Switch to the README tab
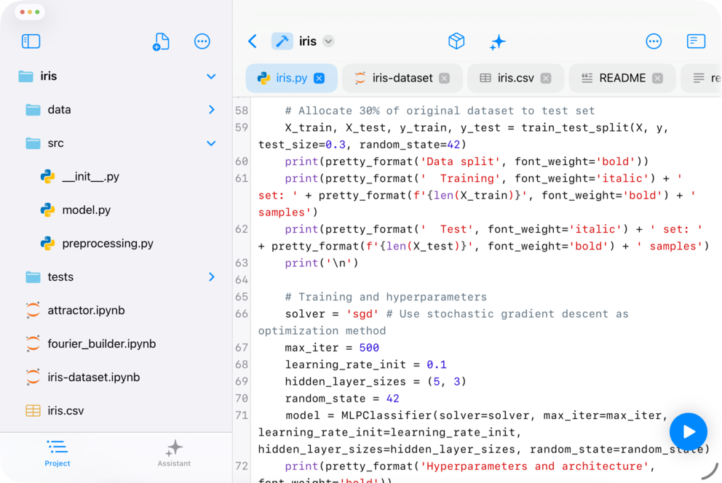This screenshot has width=722, height=483. coord(622,79)
